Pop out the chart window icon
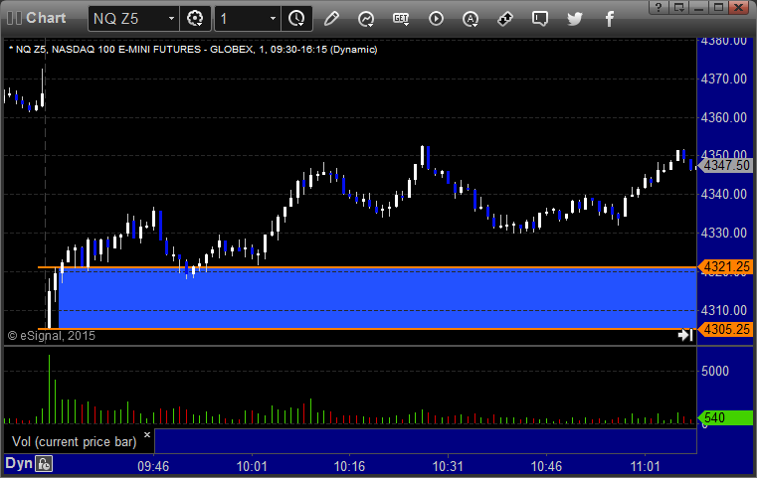The image size is (757, 478). point(679,7)
